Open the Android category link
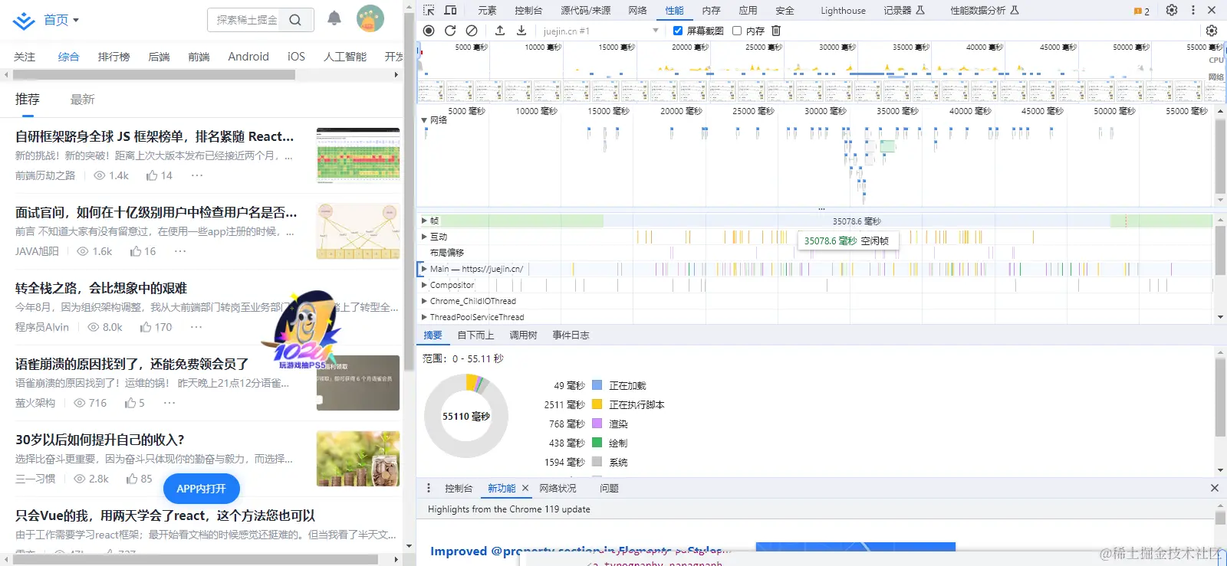Image resolution: width=1227 pixels, height=566 pixels. (x=248, y=57)
